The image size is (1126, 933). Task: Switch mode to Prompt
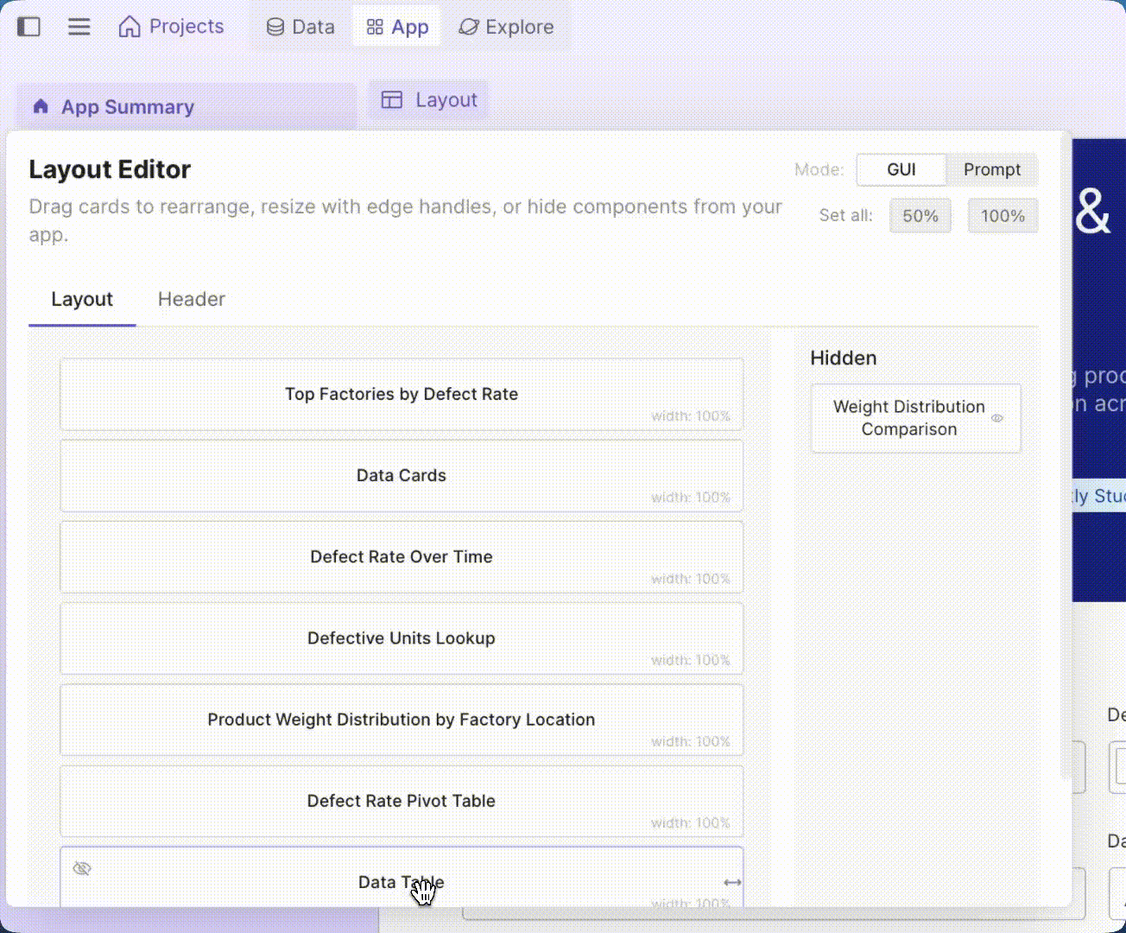[991, 170]
